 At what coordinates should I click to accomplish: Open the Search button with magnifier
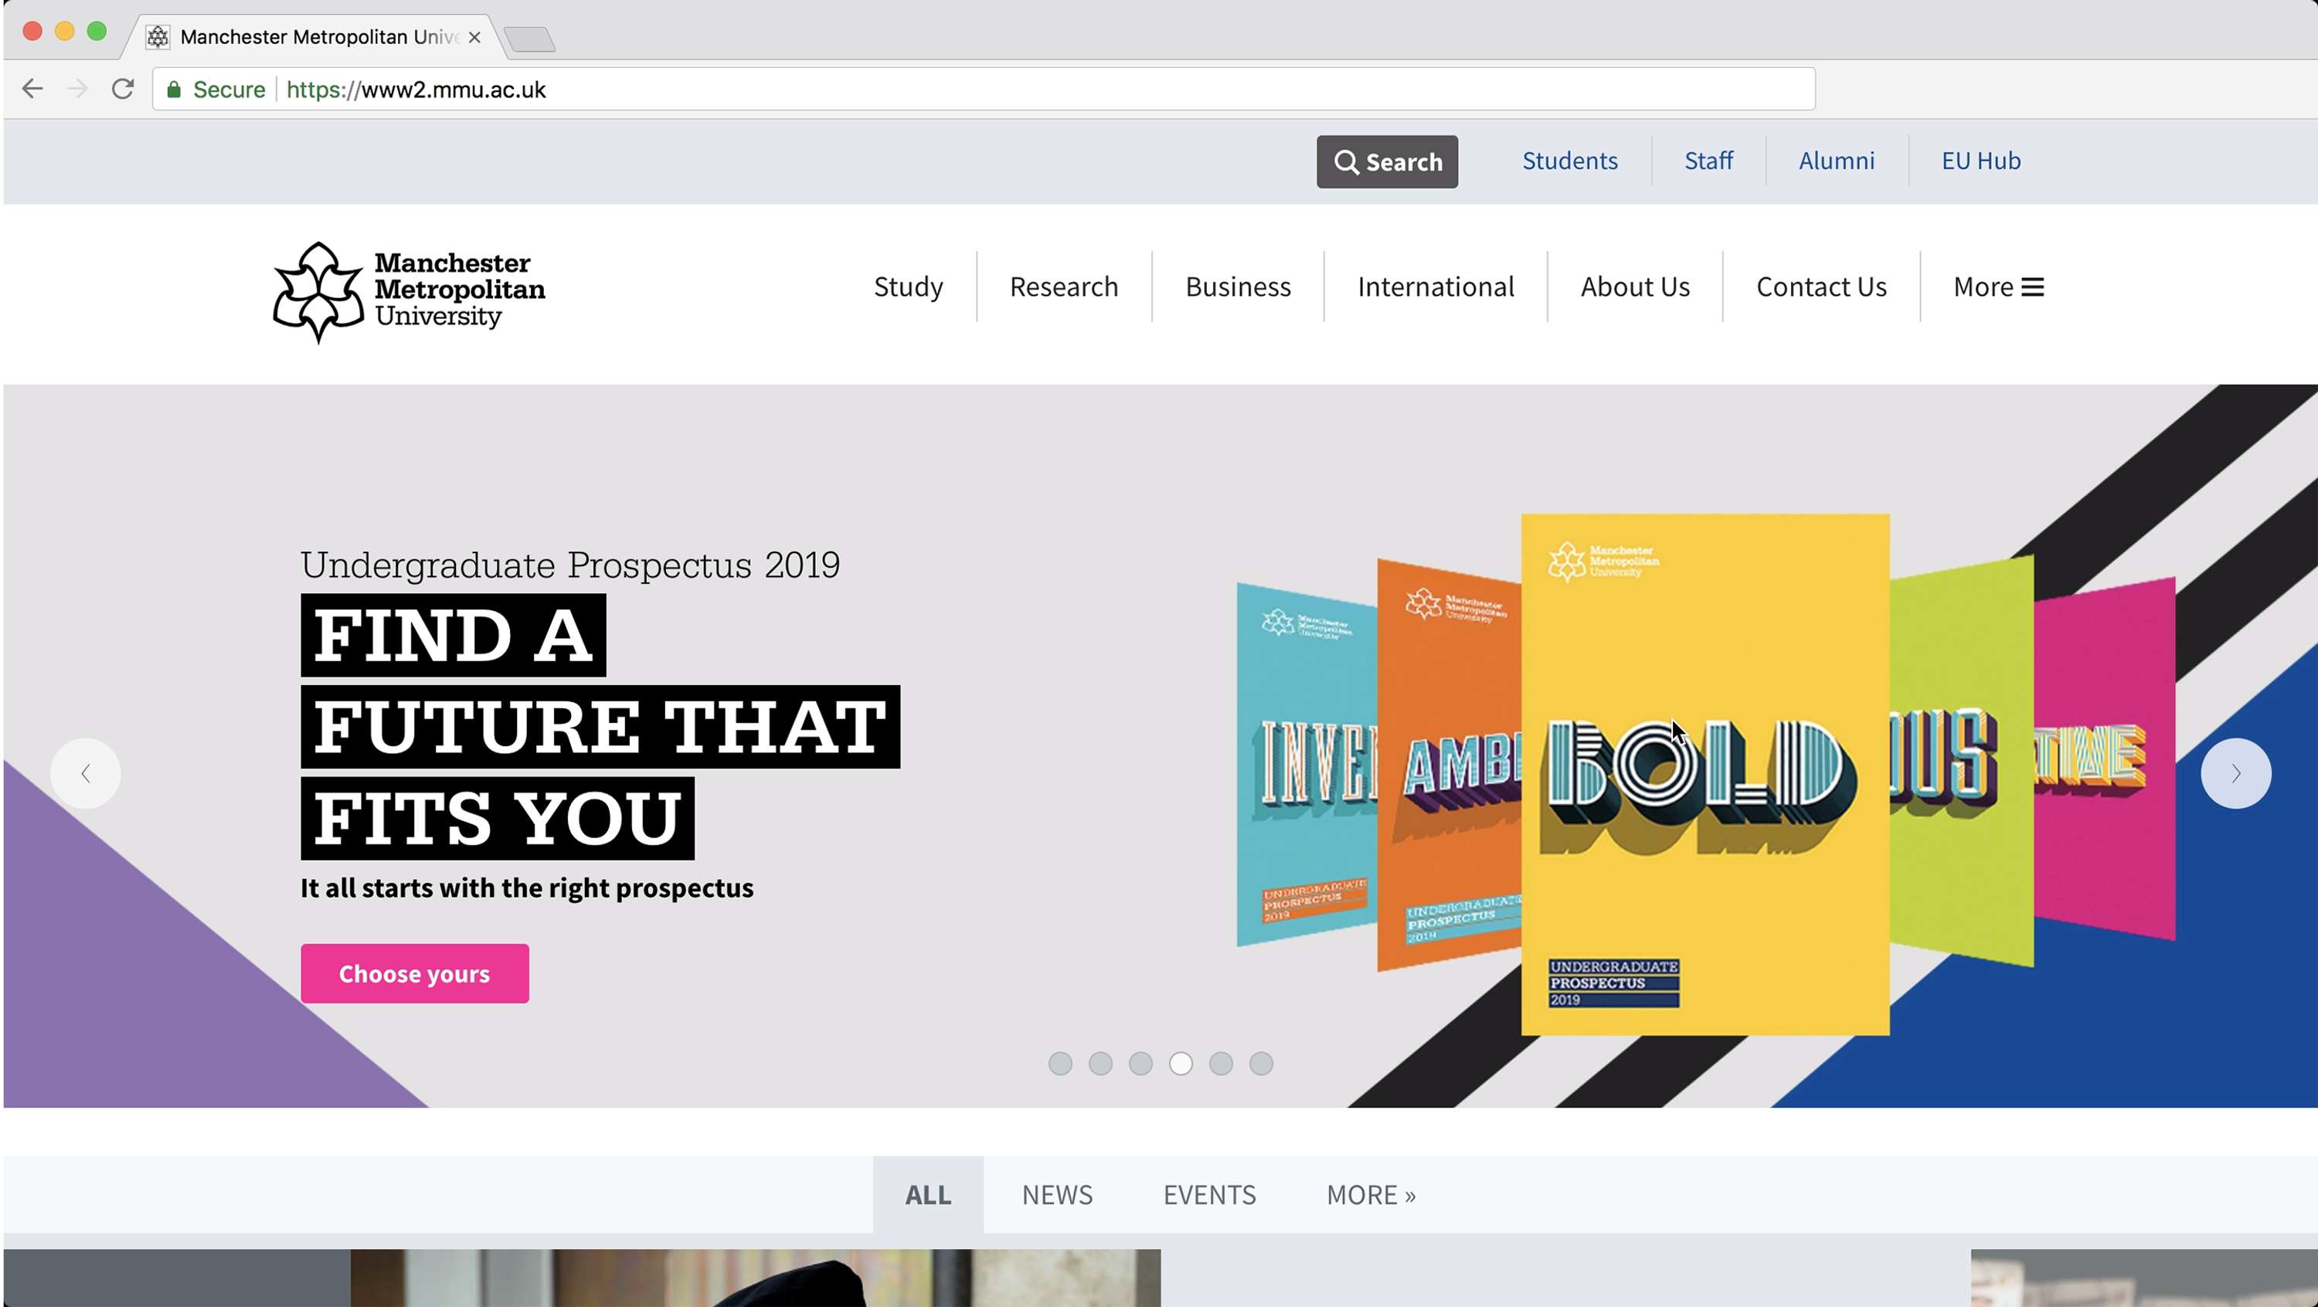(x=1387, y=162)
